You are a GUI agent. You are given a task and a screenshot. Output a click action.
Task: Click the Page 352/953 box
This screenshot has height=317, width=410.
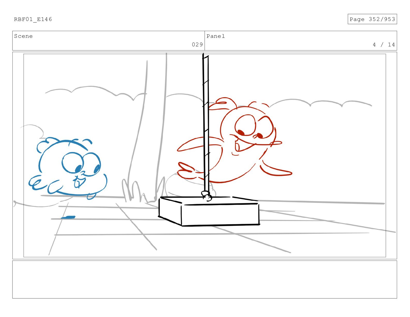(x=372, y=19)
